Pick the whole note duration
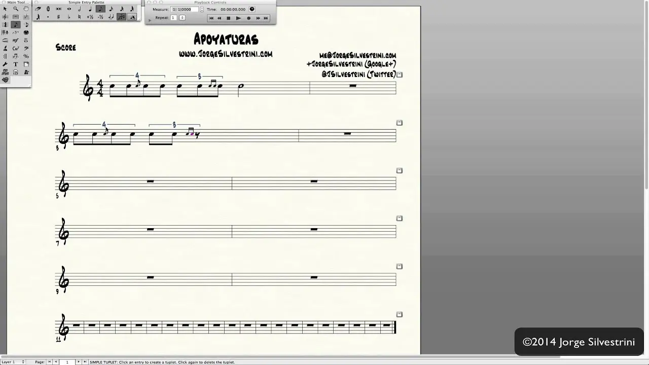The image size is (649, 365). pos(69,9)
